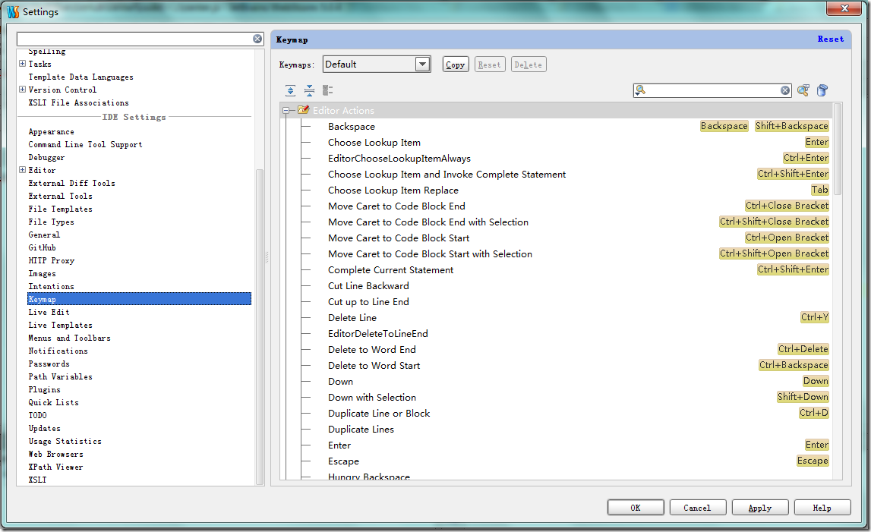Select External Diff Tools setting
This screenshot has width=871, height=532.
71,183
